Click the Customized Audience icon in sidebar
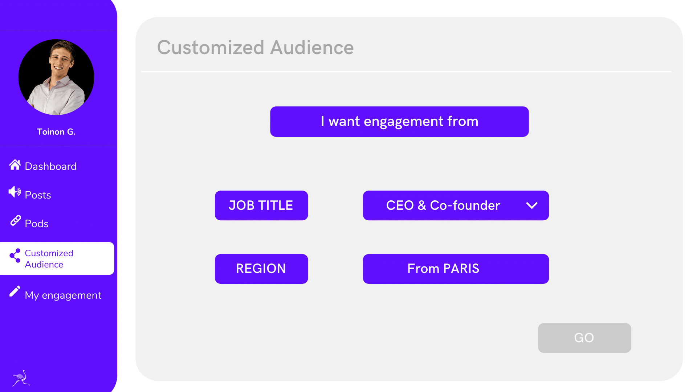Screen dimensions: 697x392 [14, 258]
